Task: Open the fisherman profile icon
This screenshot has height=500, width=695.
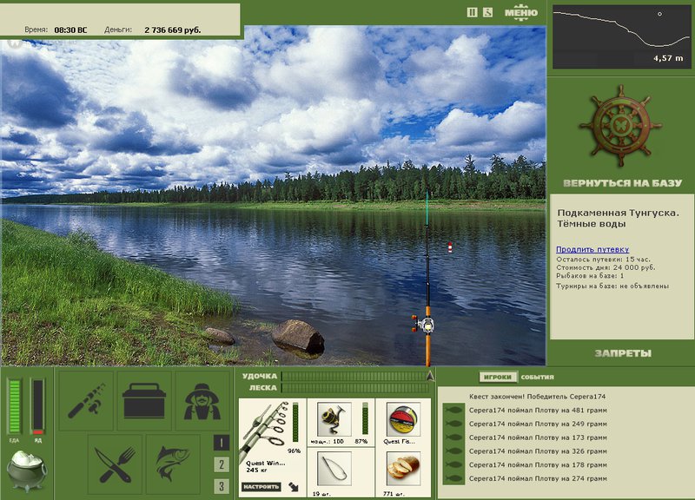Action: (202, 401)
